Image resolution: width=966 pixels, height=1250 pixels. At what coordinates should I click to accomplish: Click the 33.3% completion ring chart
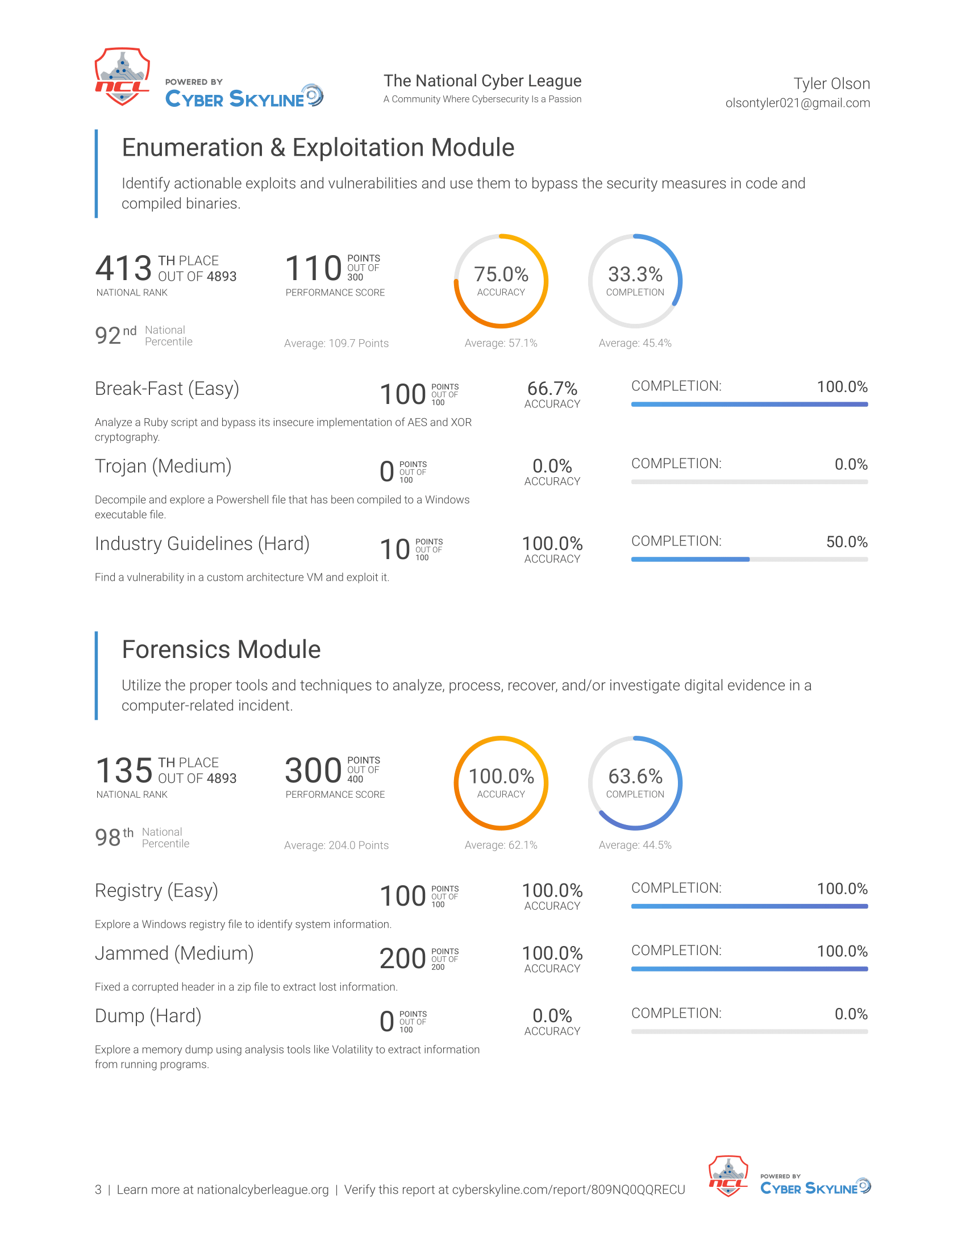click(635, 281)
